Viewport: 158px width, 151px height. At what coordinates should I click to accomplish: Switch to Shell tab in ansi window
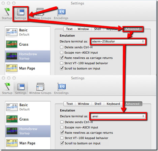pos(98,104)
